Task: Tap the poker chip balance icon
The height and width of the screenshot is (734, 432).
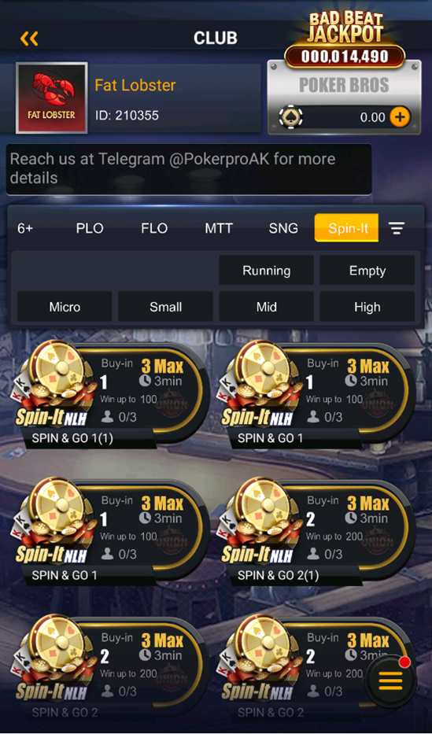Action: (290, 117)
